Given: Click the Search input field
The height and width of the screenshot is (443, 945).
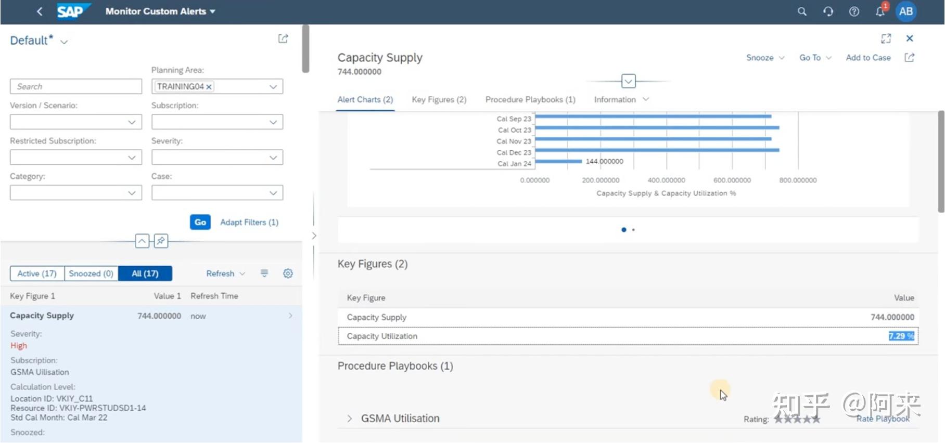Looking at the screenshot, I should point(75,87).
